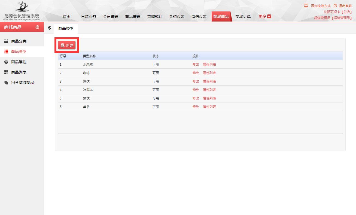Click the 状态 column header

(x=156, y=56)
